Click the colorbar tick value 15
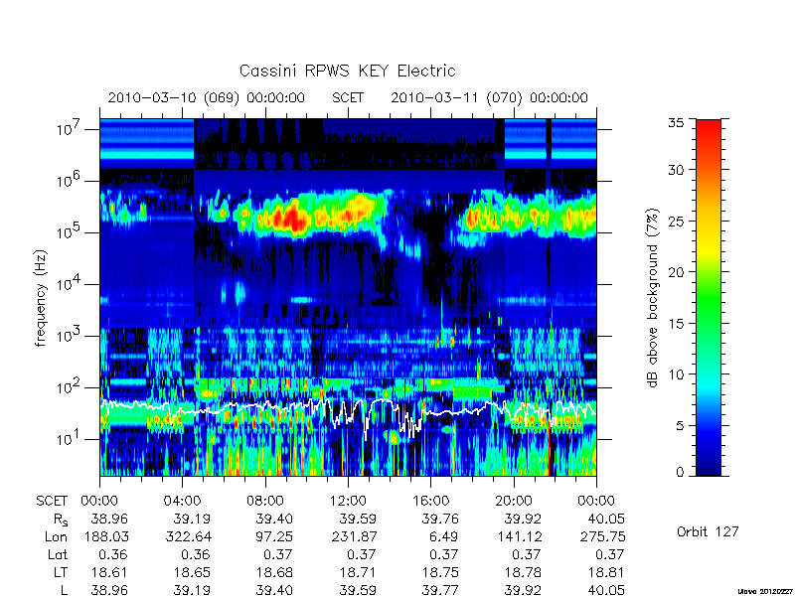The image size is (795, 596). pos(676,324)
